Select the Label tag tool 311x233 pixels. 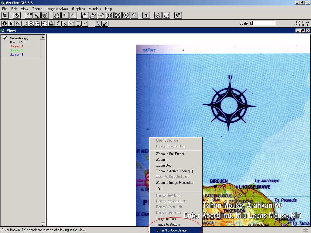click(x=71, y=24)
